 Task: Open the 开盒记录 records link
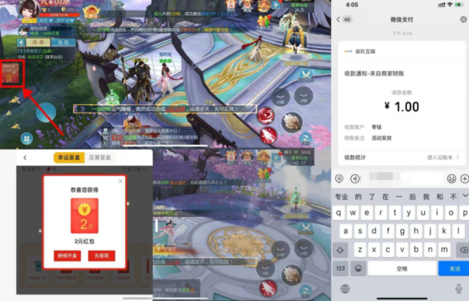[135, 169]
